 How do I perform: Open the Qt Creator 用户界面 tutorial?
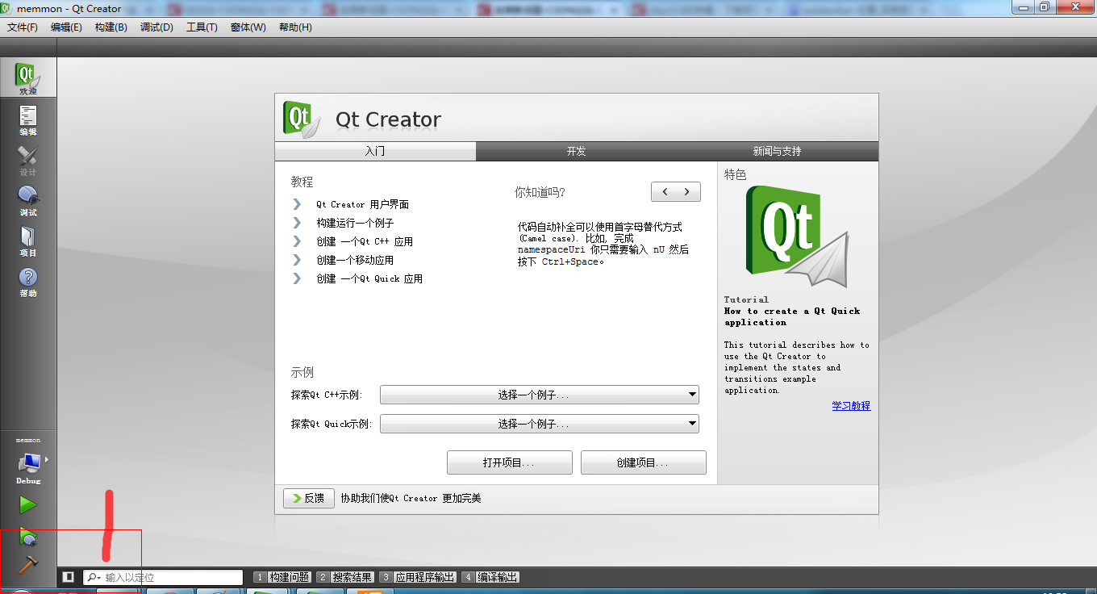[x=362, y=204]
